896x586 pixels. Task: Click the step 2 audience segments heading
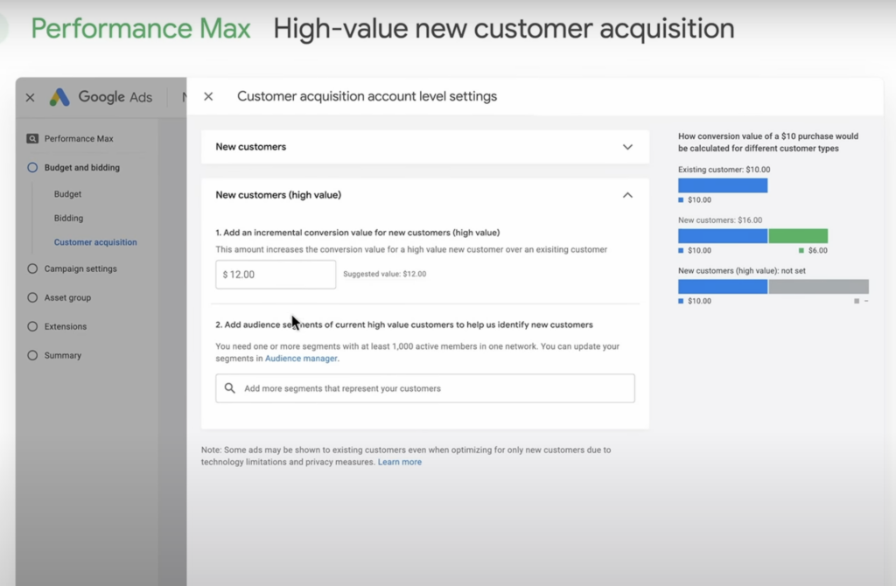pyautogui.click(x=404, y=324)
